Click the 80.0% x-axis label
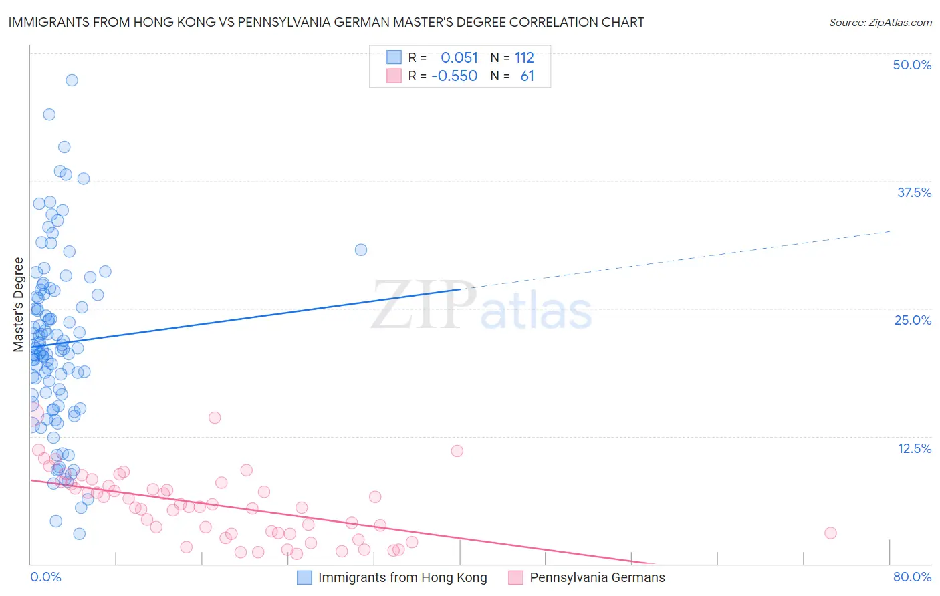Viewport: 940px width, 596px height. [x=912, y=577]
